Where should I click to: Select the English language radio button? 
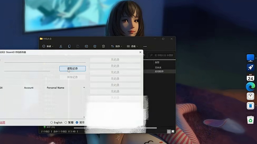[52, 123]
